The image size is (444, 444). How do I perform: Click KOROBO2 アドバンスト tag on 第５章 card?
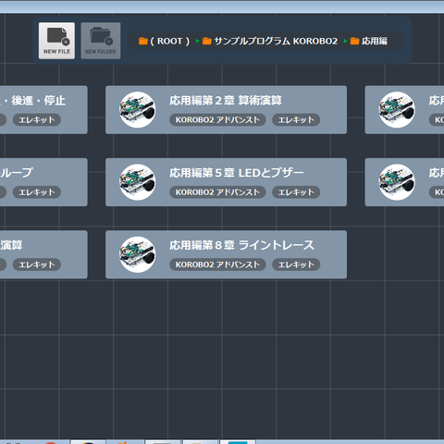(x=217, y=192)
